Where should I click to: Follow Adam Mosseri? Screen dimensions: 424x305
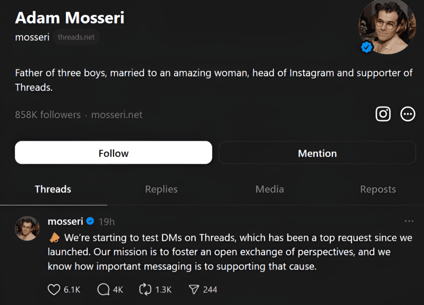(113, 153)
